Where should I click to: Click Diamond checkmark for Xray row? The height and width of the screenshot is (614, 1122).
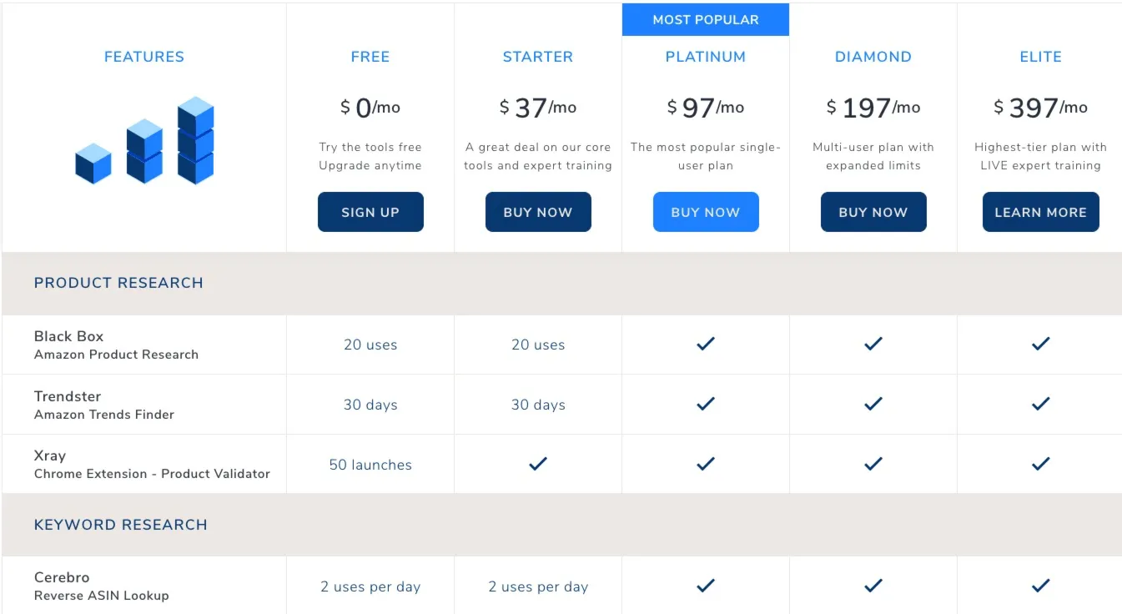click(x=873, y=464)
